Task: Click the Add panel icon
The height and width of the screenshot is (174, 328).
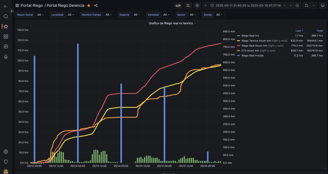Action: click(178, 5)
